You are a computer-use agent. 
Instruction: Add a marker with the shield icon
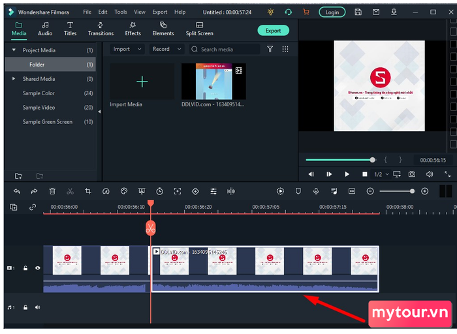tap(298, 191)
